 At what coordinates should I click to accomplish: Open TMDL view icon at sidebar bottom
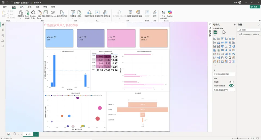click(3, 46)
